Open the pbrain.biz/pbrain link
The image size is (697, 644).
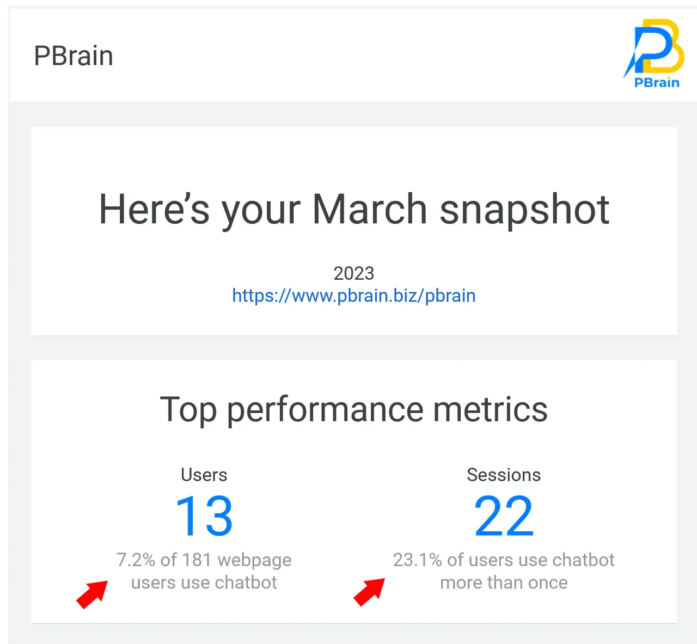pos(354,296)
